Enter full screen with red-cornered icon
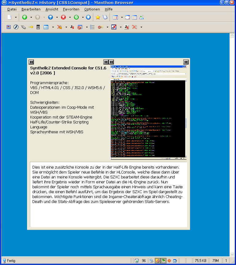This screenshot has width=236, height=265. (127, 17)
